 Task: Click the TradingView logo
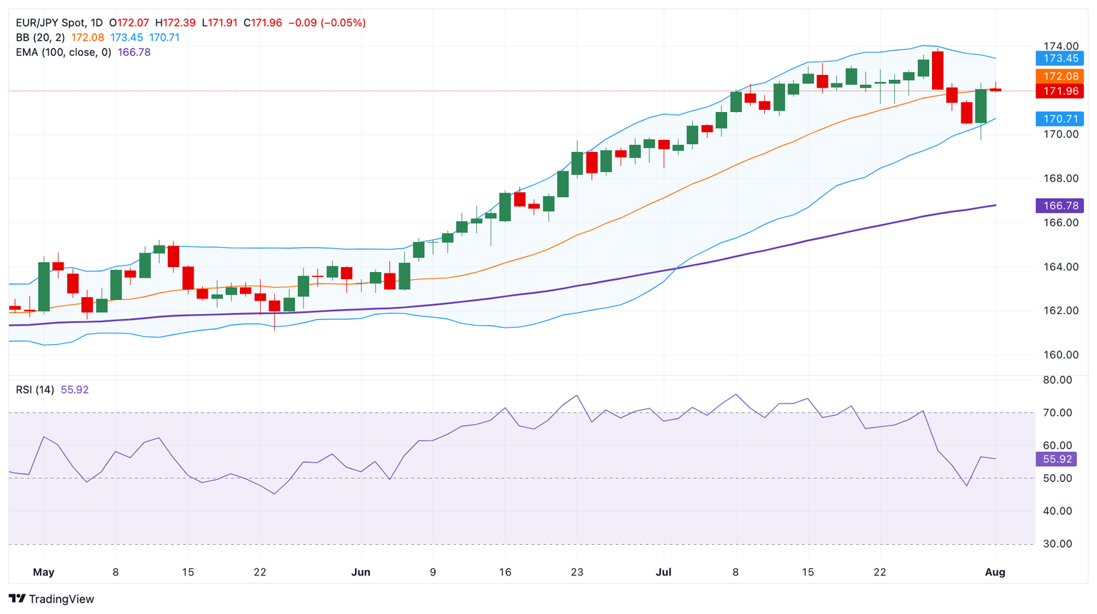(51, 599)
